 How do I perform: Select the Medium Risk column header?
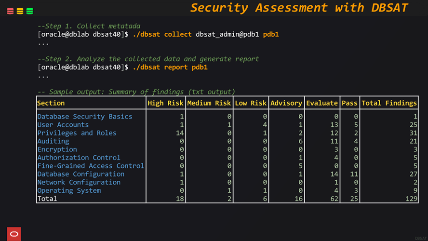coord(209,103)
